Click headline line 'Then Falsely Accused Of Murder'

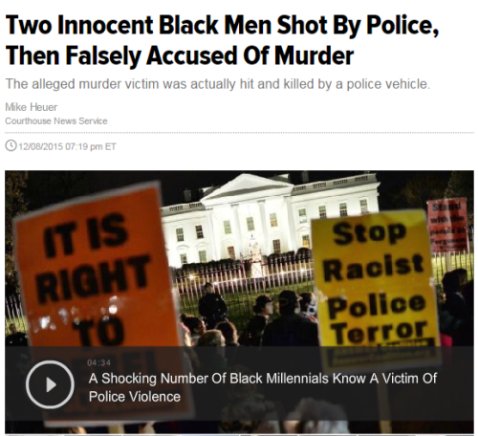(x=180, y=55)
